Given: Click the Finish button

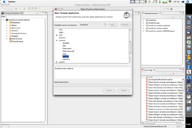Looking at the screenshot, I should coord(109,91).
